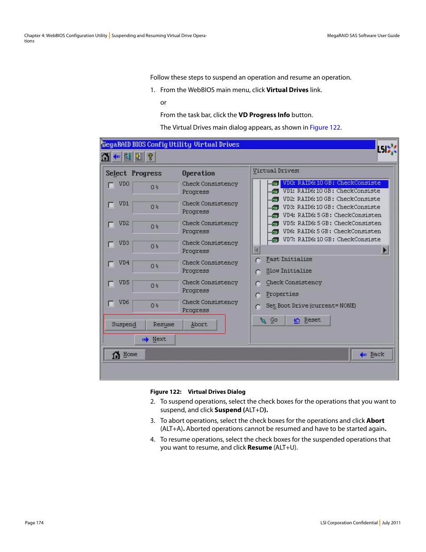Viewport: 426px width, 552px height.
Task: Click the blue back arrow toolbar icon
Action: pos(117,157)
